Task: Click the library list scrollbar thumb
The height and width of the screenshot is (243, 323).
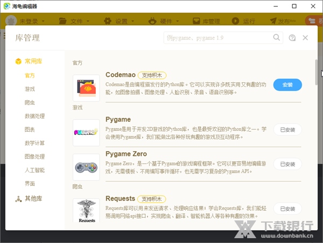Action: click(x=317, y=72)
